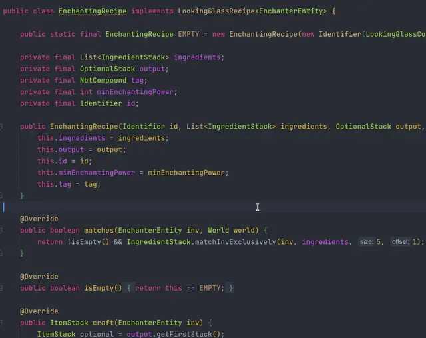
Task: Click the ItemStack return type of craft
Action: pyautogui.click(x=69, y=323)
